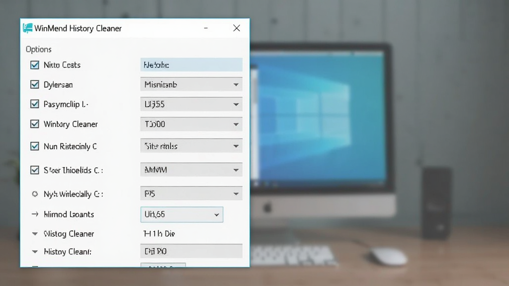Collapse the Nistog Cleaner row triangle

[35, 233]
